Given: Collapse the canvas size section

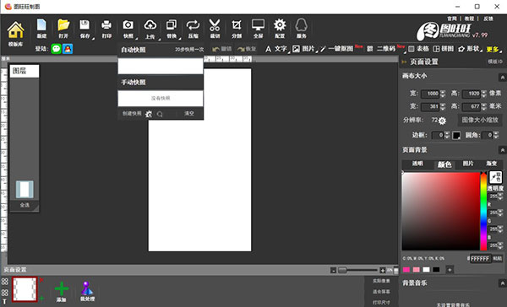Looking at the screenshot, I should click(502, 77).
